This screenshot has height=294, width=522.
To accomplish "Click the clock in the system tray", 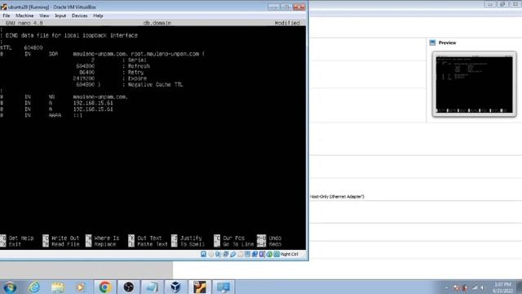I will coord(502,287).
